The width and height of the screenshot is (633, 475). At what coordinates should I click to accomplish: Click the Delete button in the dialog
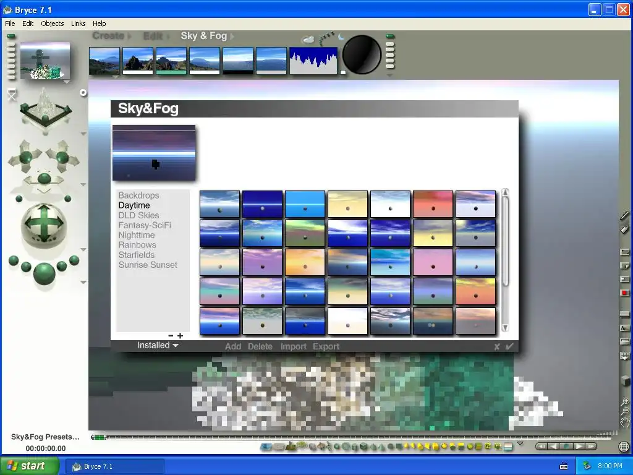(x=260, y=346)
